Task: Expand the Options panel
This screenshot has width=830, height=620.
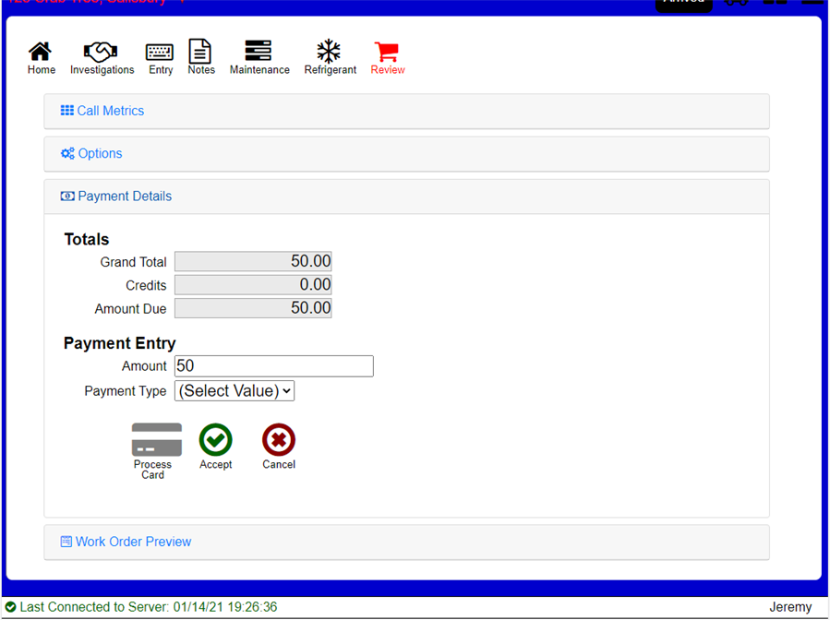Action: point(100,154)
